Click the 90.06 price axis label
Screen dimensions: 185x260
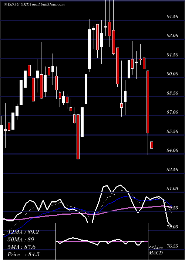[172, 74]
